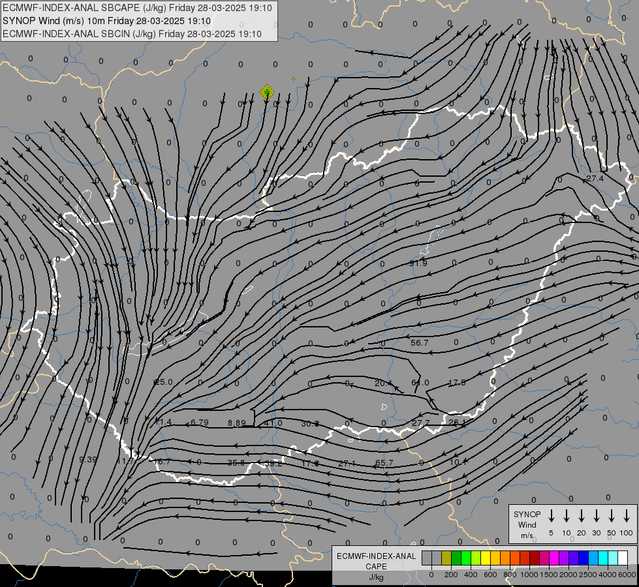Click the 50 speed label in the wind legend
The width and height of the screenshot is (639, 587).
point(612,533)
